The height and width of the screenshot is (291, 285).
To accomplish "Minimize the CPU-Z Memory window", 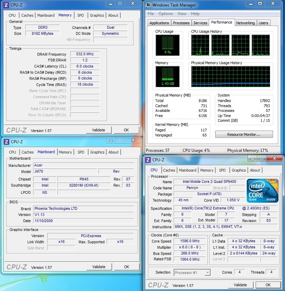I will [x=111, y=4].
